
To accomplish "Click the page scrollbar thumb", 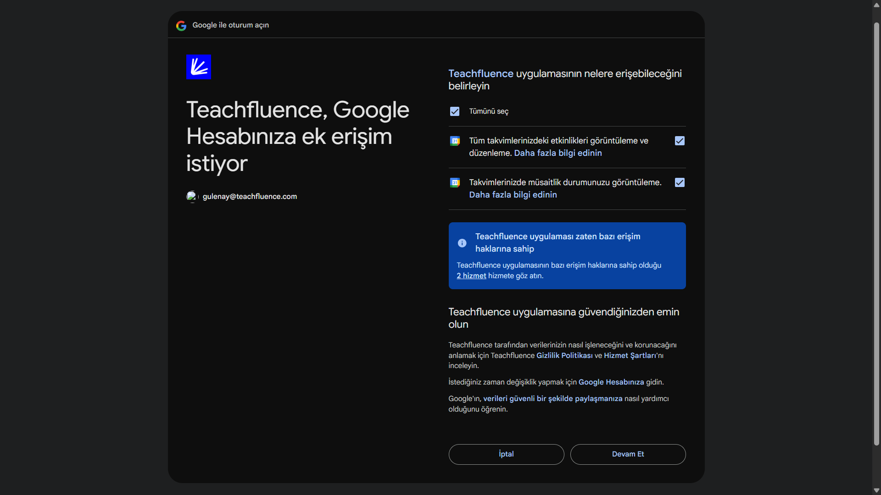I will 876,234.
